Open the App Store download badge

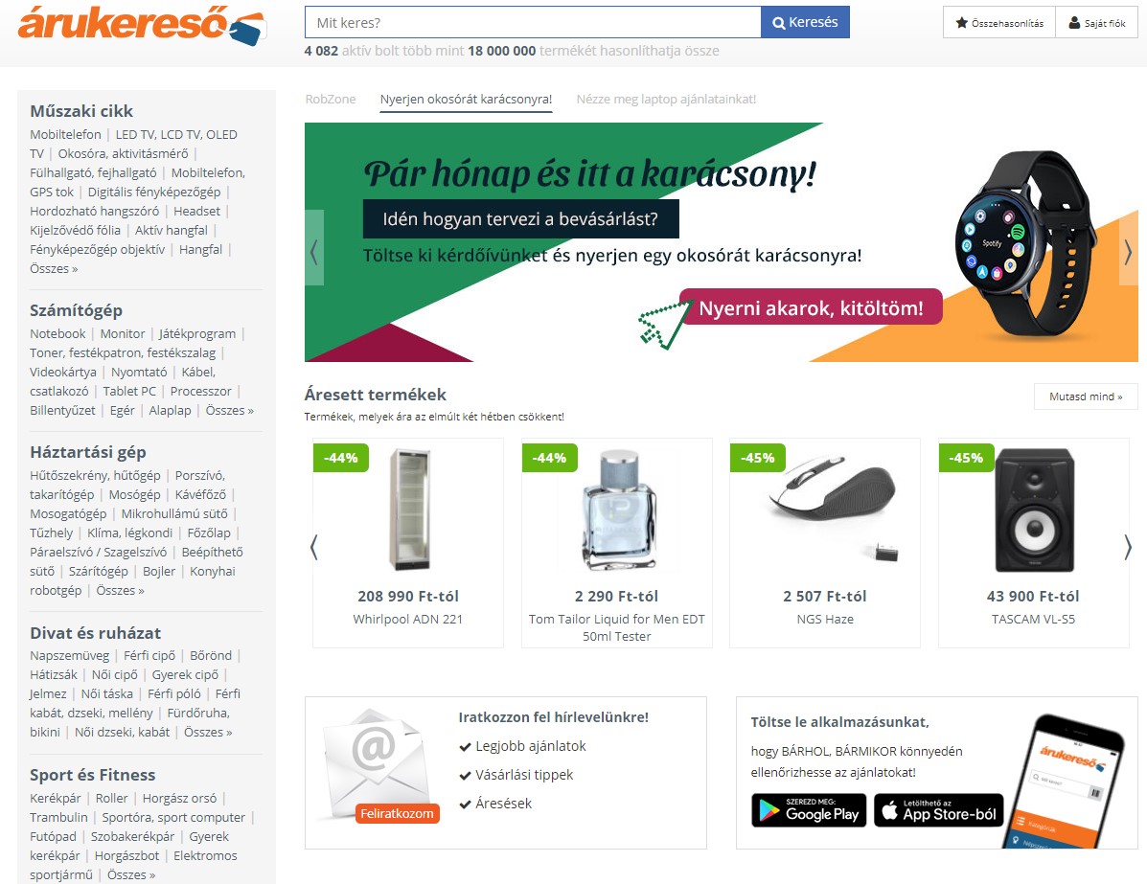[939, 810]
